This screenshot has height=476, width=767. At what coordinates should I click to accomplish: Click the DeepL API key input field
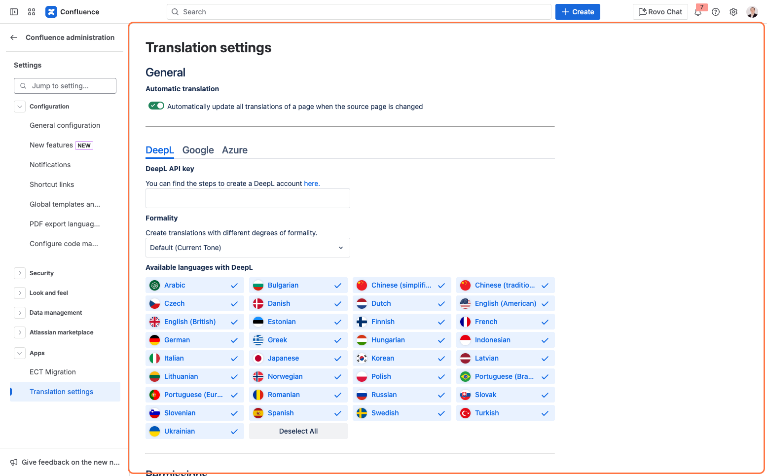[x=248, y=198]
